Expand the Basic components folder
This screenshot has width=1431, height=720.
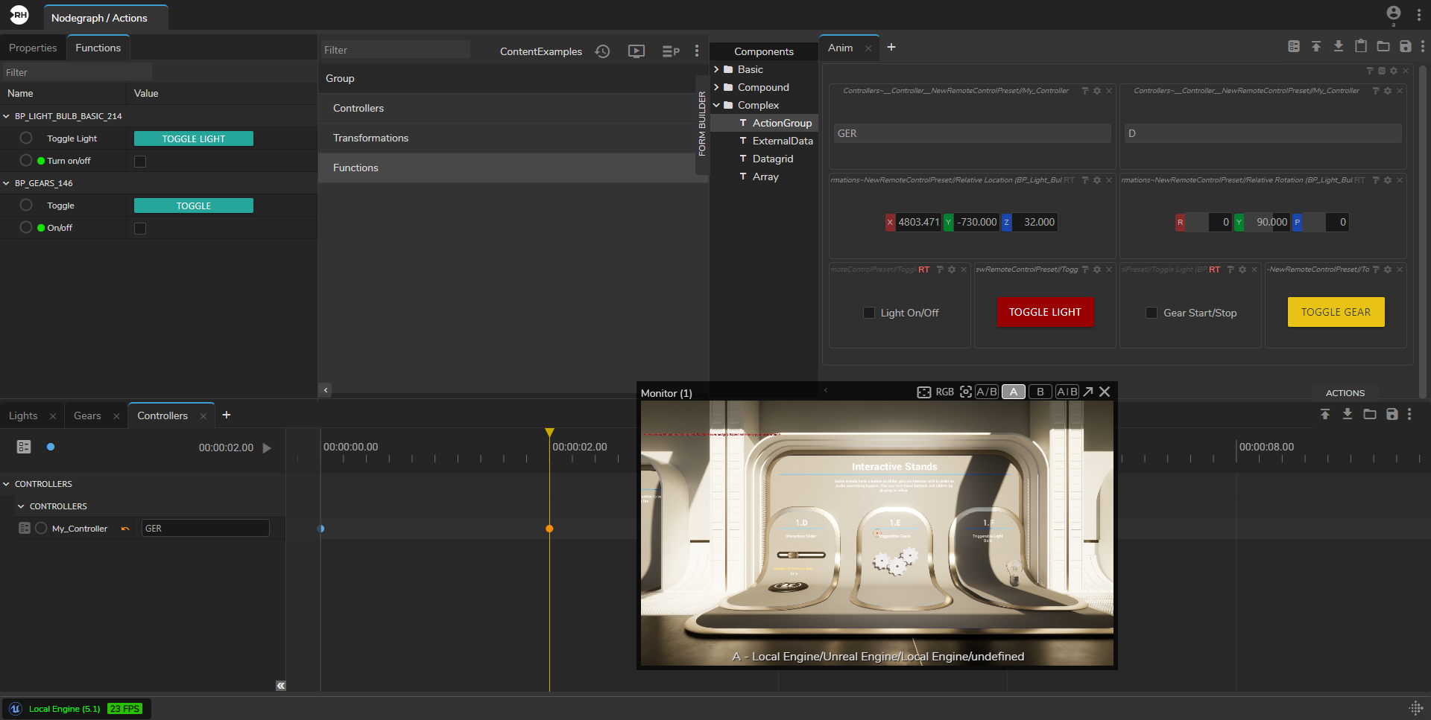pyautogui.click(x=717, y=69)
